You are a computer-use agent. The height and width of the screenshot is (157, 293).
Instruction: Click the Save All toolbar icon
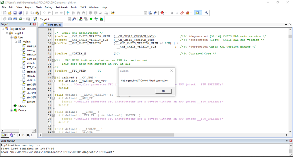(x=20, y=13)
